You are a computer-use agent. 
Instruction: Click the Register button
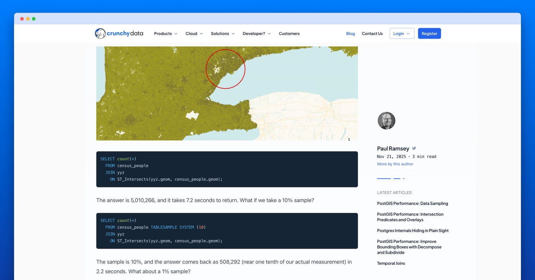coord(429,33)
